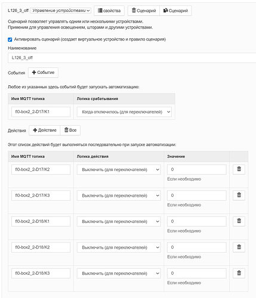Image resolution: width=256 pixels, height=298 pixels.
Task: Add a new event with Событие button
Action: [x=43, y=73]
